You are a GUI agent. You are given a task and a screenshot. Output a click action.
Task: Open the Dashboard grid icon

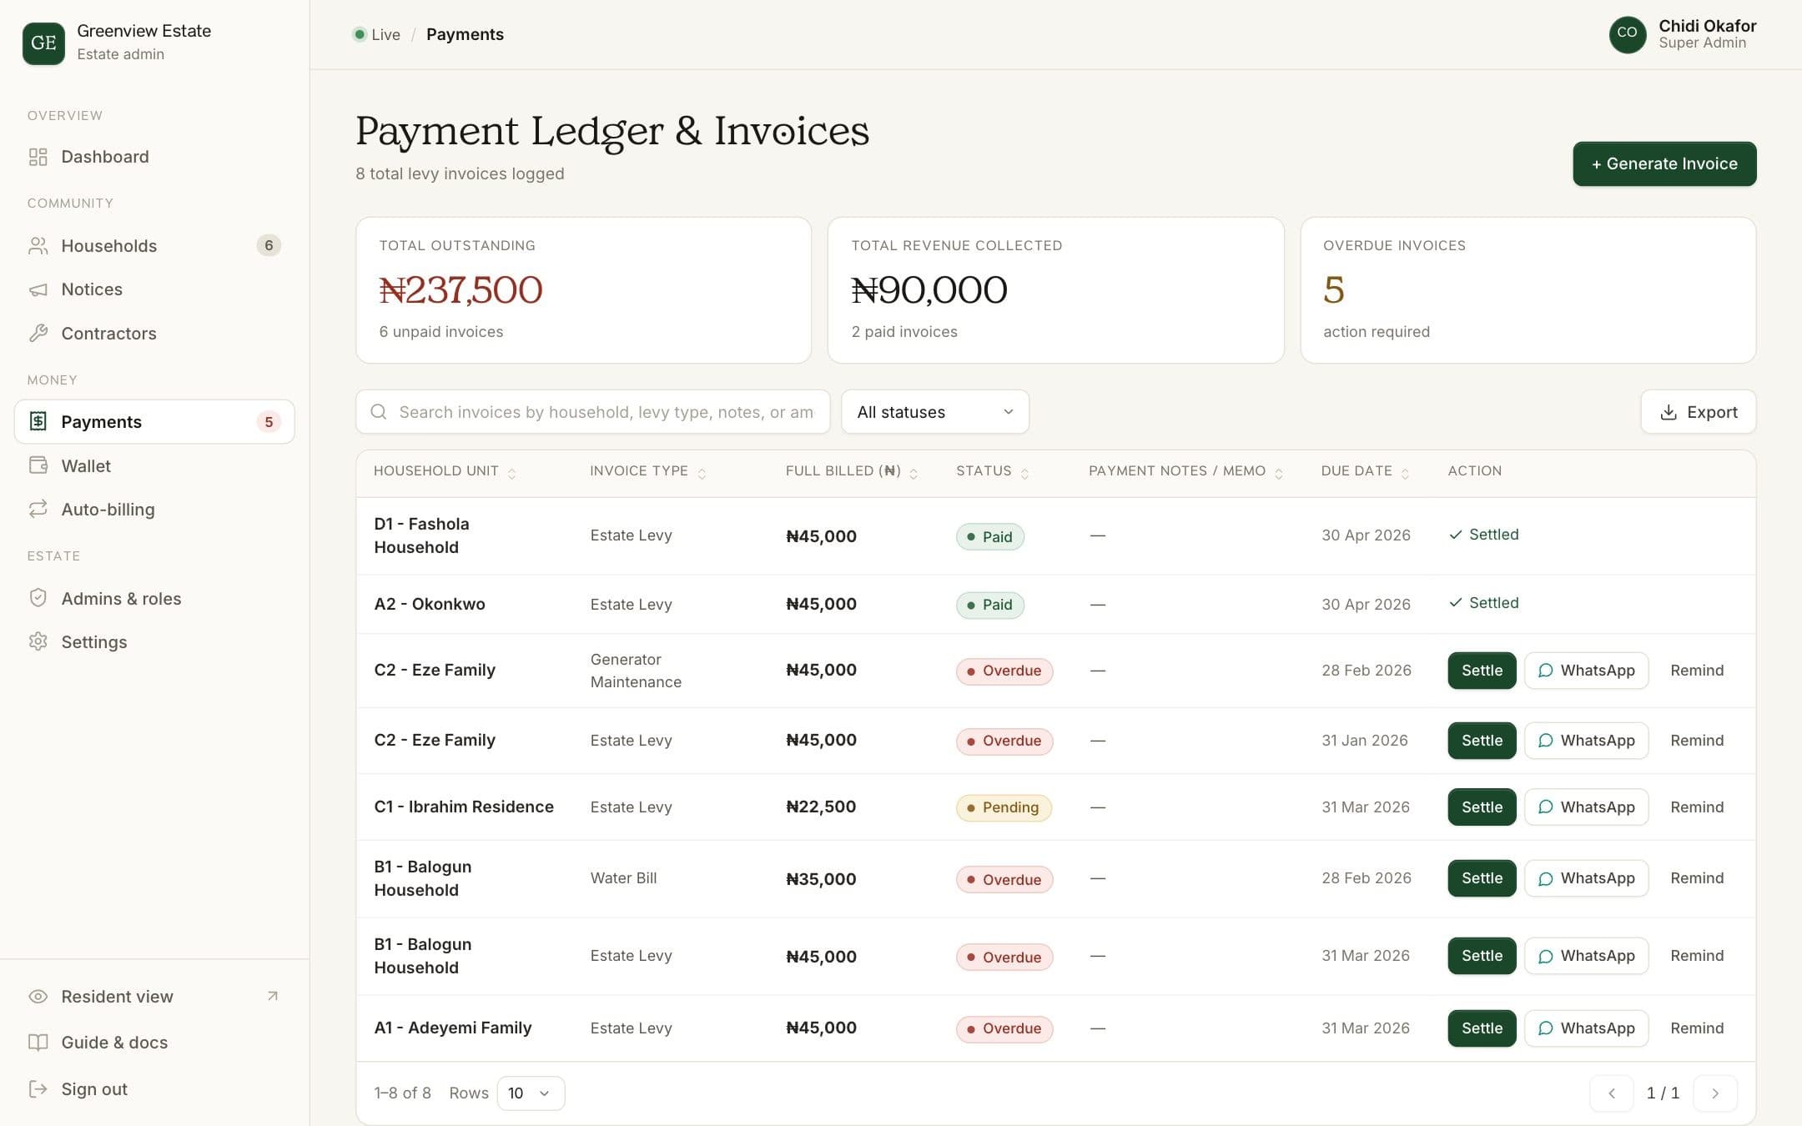point(38,157)
